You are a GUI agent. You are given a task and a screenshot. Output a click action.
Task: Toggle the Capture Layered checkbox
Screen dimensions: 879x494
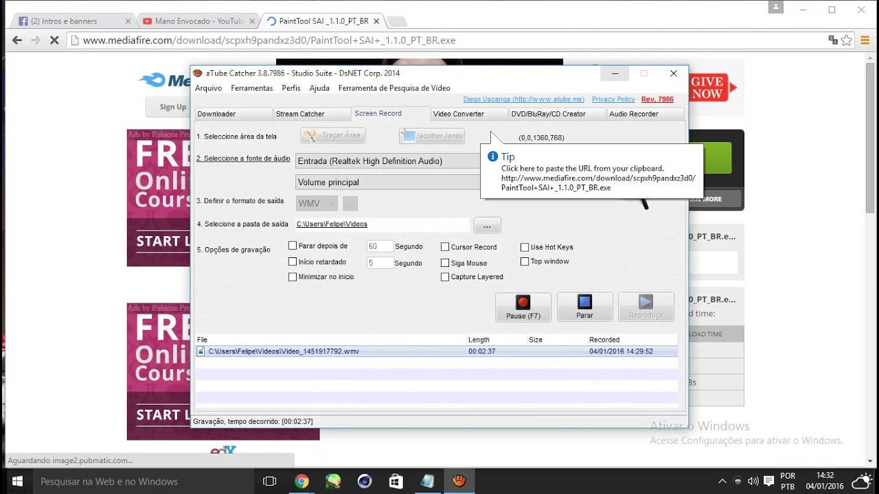[x=445, y=277]
